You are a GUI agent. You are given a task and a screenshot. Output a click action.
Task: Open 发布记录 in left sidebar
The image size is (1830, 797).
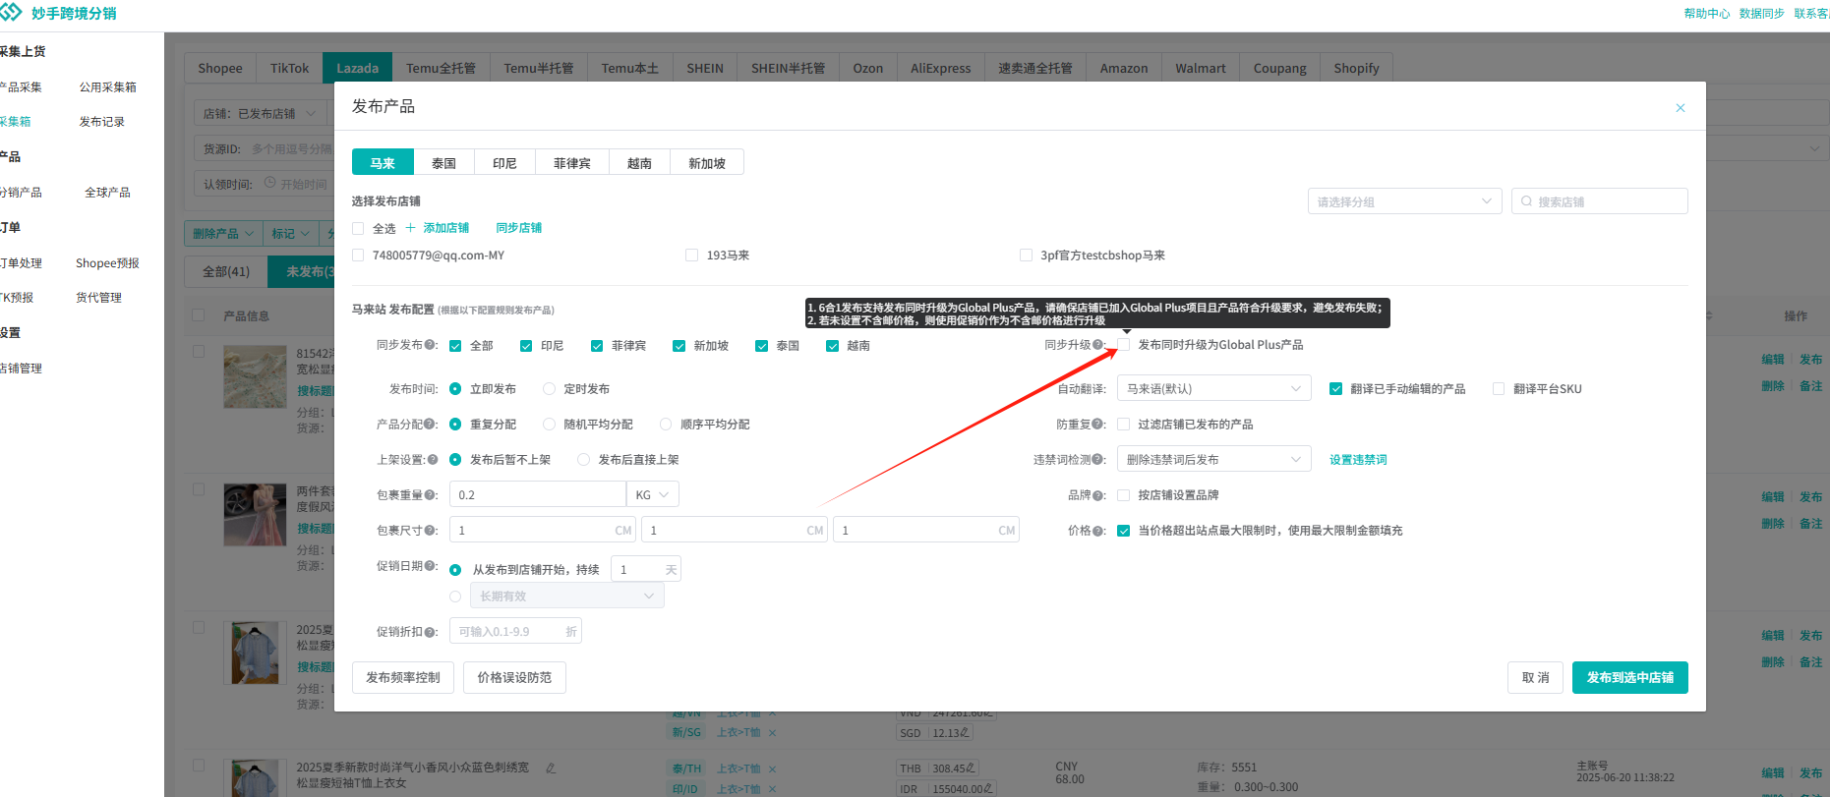102,122
